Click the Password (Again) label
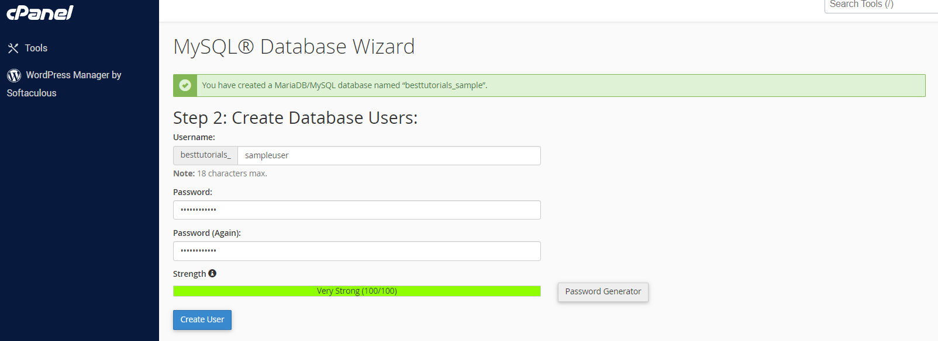Screen dimensions: 938x341 click(207, 233)
